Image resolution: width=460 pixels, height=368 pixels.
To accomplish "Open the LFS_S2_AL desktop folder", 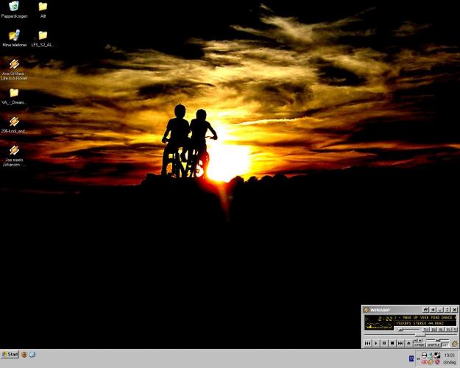I will [x=43, y=35].
